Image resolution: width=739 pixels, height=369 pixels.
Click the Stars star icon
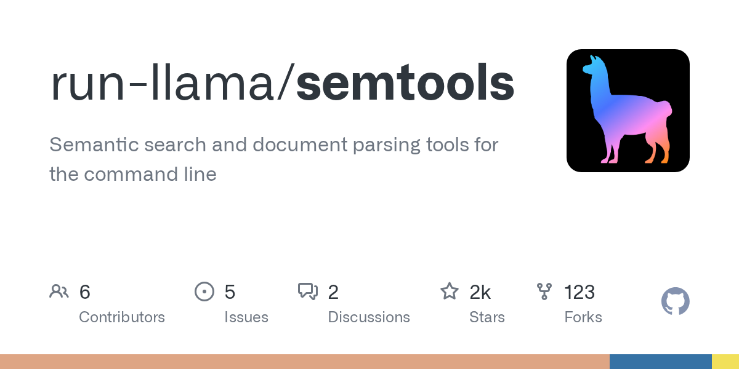point(450,292)
